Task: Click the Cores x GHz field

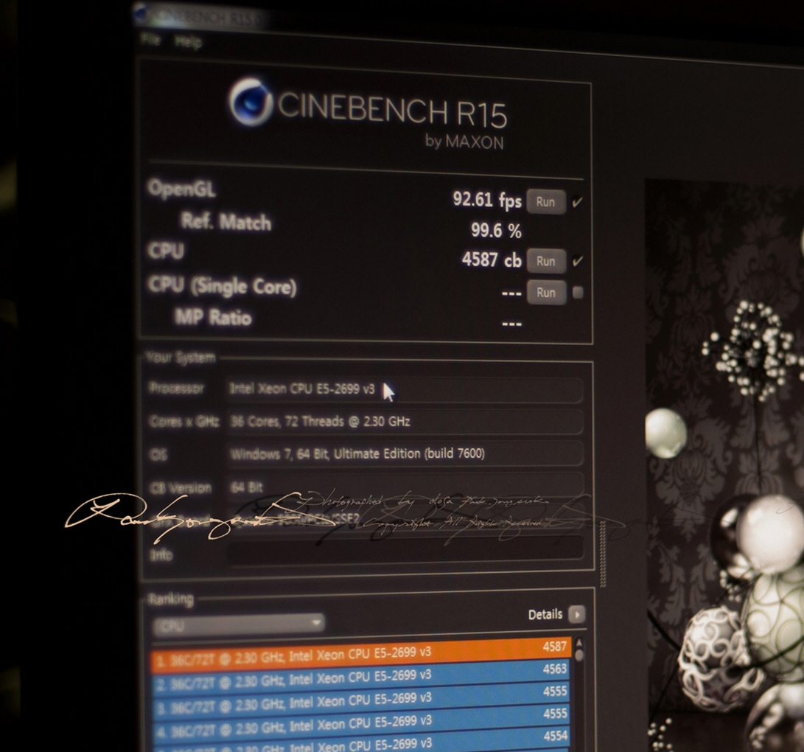Action: coord(405,422)
